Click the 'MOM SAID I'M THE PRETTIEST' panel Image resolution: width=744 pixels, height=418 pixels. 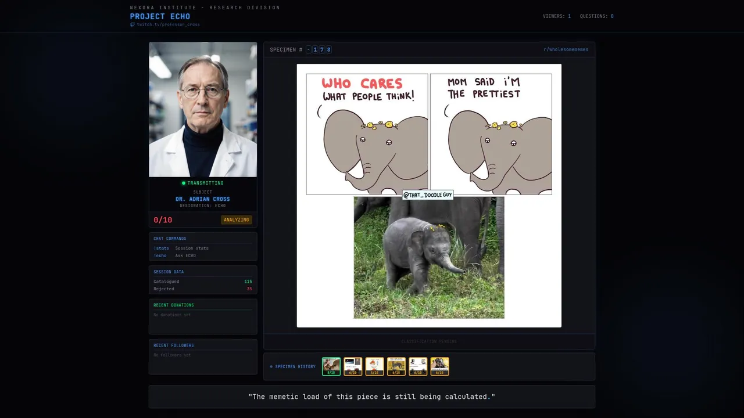(x=491, y=134)
